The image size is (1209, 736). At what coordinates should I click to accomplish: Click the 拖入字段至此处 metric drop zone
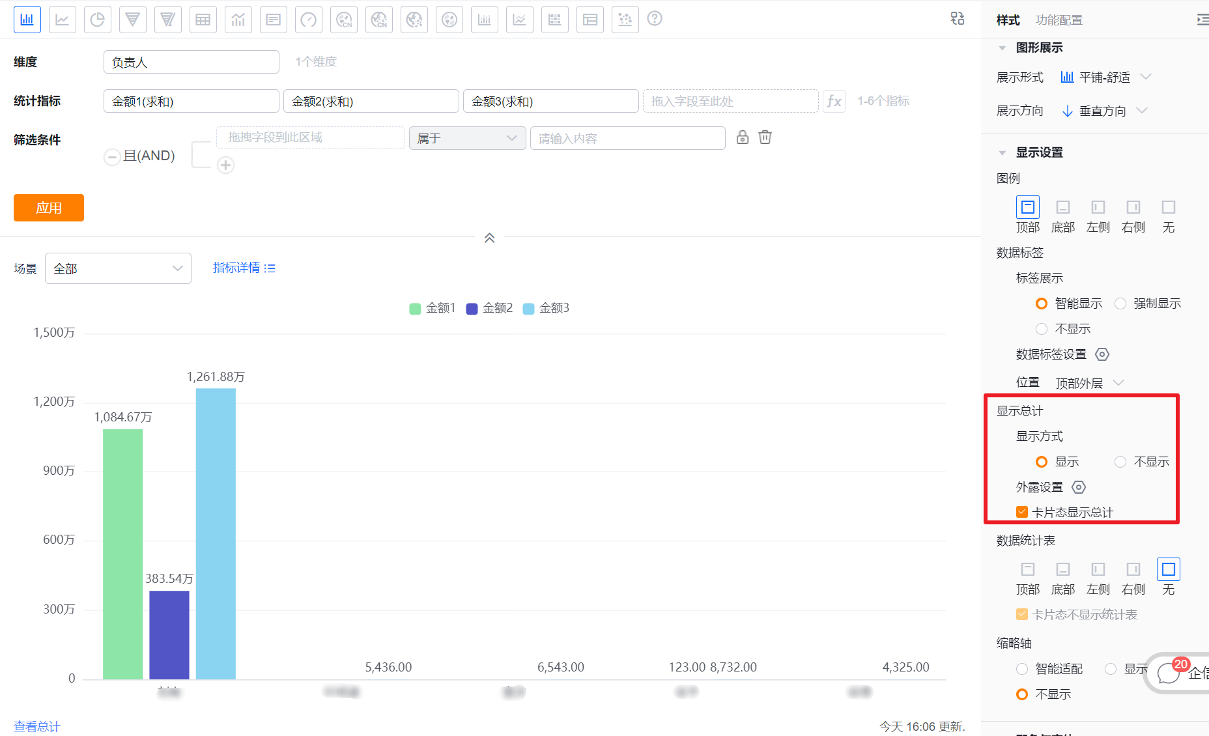pos(731,101)
